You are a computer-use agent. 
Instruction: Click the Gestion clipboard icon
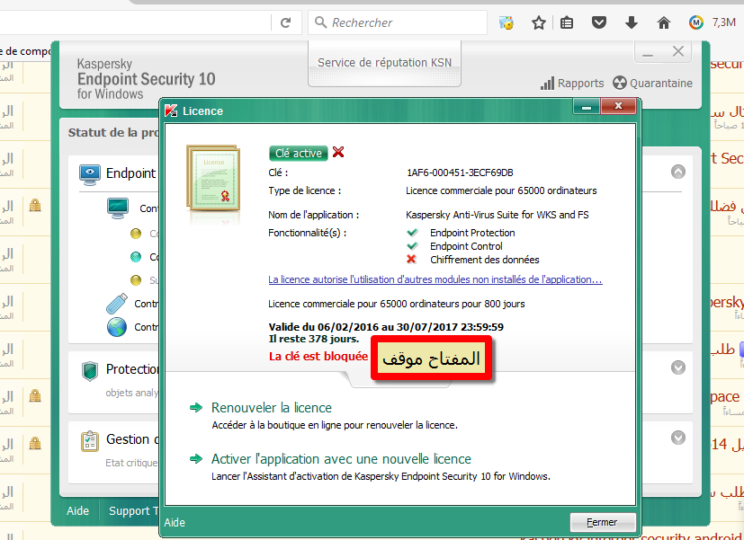[90, 441]
